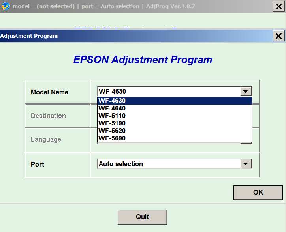Confirm with the OK button
Image resolution: width=286 pixels, height=232 pixels.
pos(258,193)
